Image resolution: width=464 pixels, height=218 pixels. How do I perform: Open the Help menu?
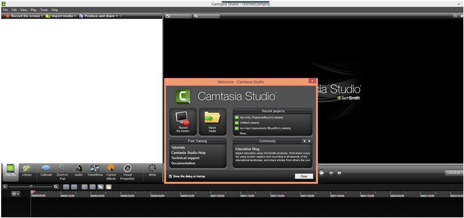point(55,10)
